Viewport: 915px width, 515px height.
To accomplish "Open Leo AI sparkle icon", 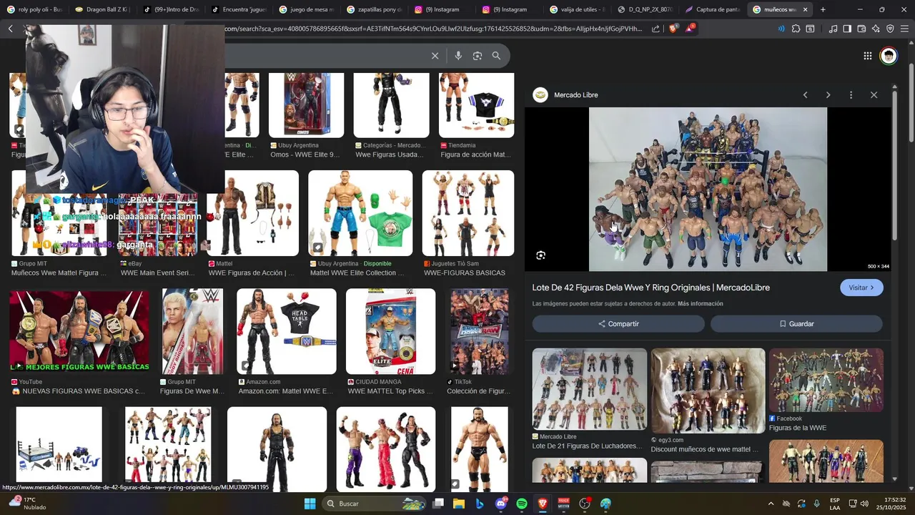I will click(x=876, y=29).
